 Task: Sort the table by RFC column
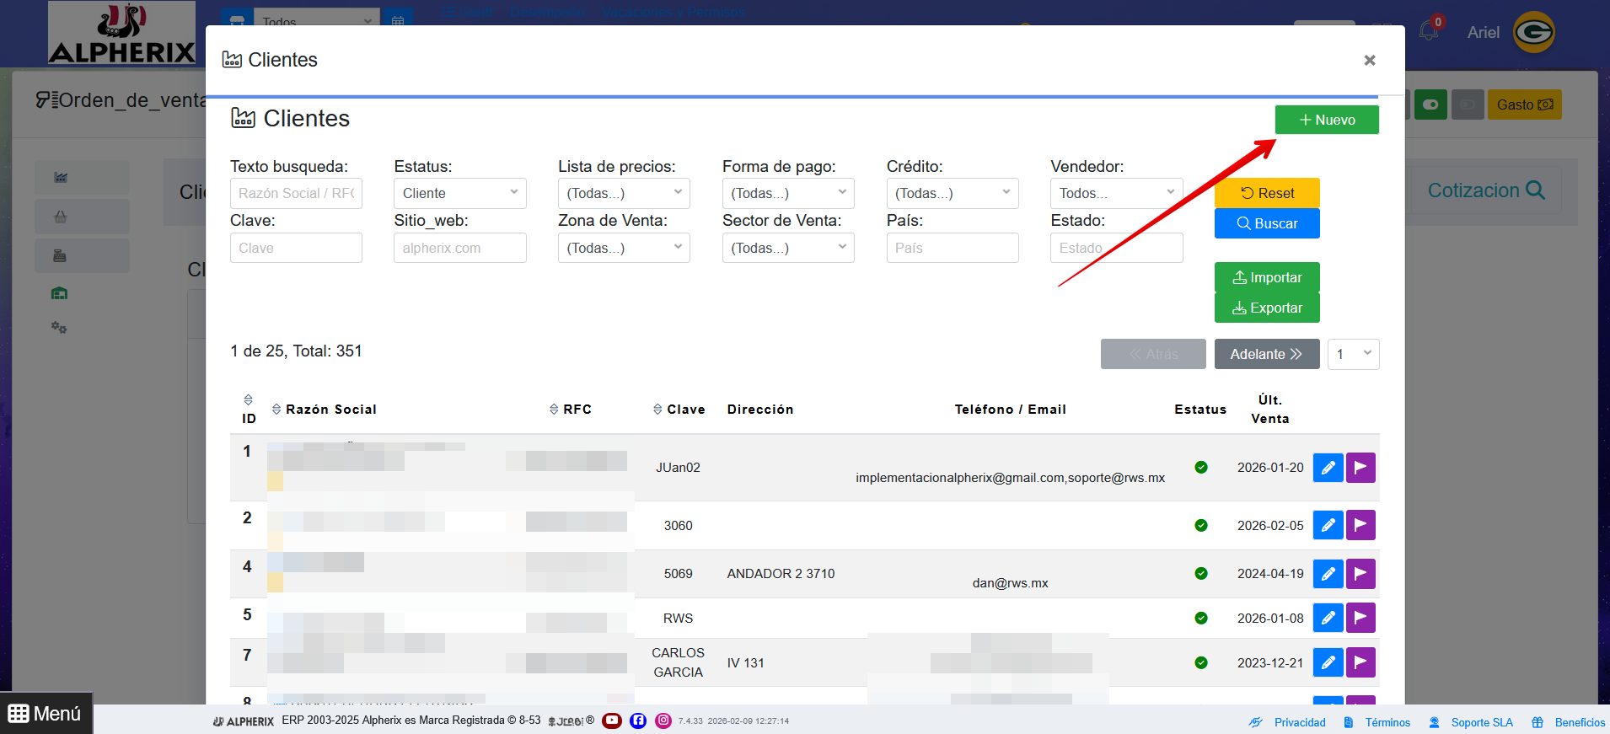tap(571, 409)
